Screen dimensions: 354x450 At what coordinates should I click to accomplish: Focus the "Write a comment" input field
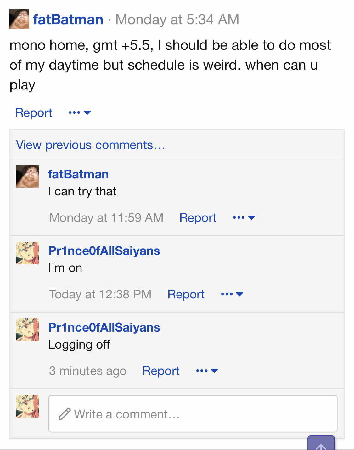tap(193, 414)
